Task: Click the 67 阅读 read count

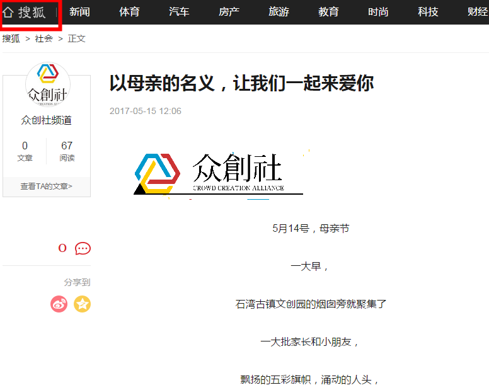Action: [x=67, y=151]
